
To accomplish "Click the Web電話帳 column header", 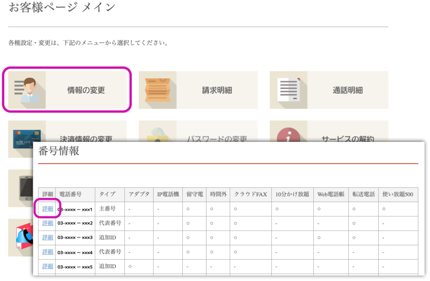I will click(331, 194).
